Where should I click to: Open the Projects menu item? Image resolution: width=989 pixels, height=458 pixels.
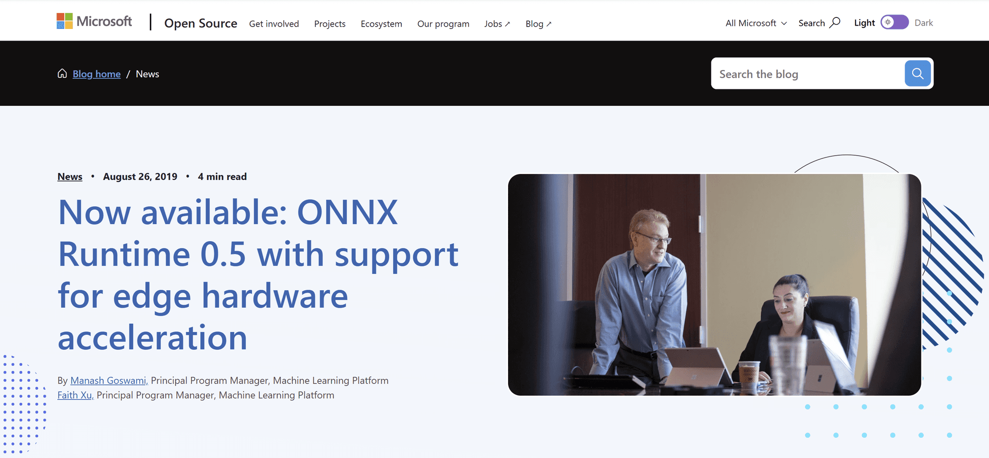point(330,24)
